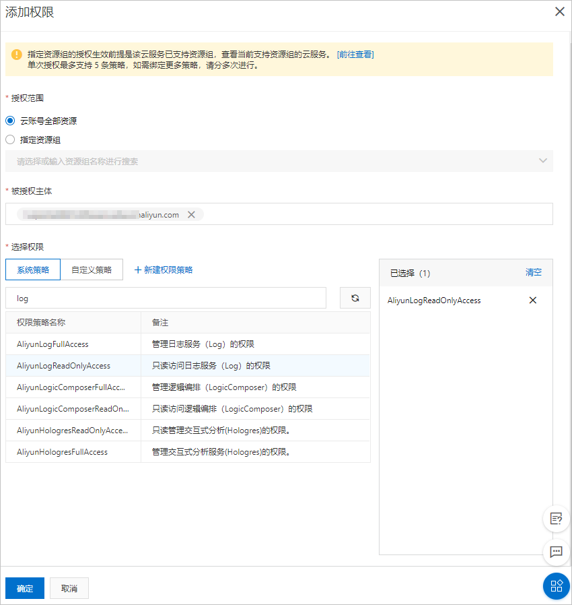Click inside the 被授权主体 input box
Image resolution: width=572 pixels, height=605 pixels.
[279, 214]
